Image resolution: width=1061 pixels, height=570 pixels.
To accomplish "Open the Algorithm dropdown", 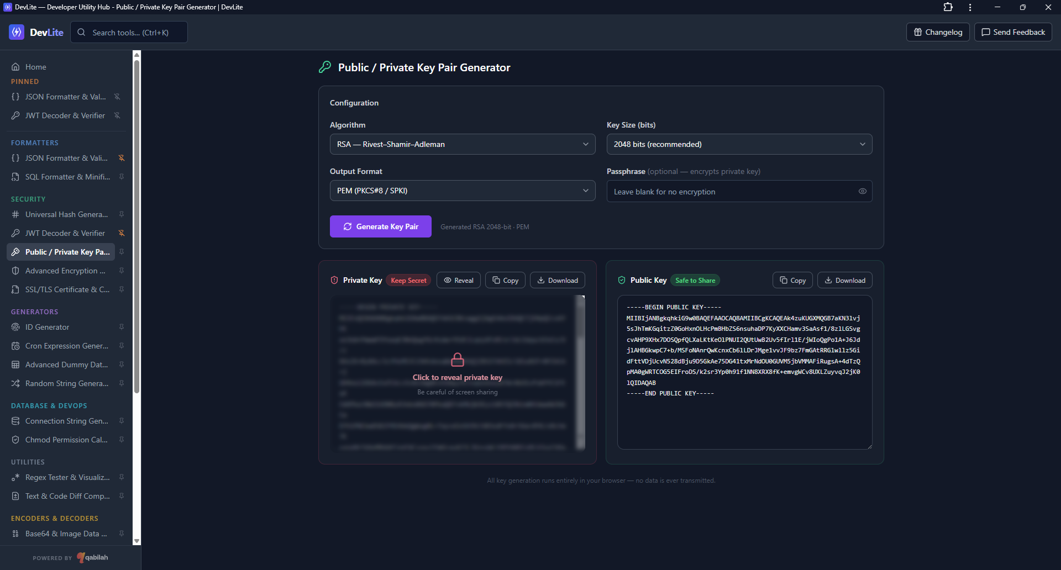I will [463, 144].
